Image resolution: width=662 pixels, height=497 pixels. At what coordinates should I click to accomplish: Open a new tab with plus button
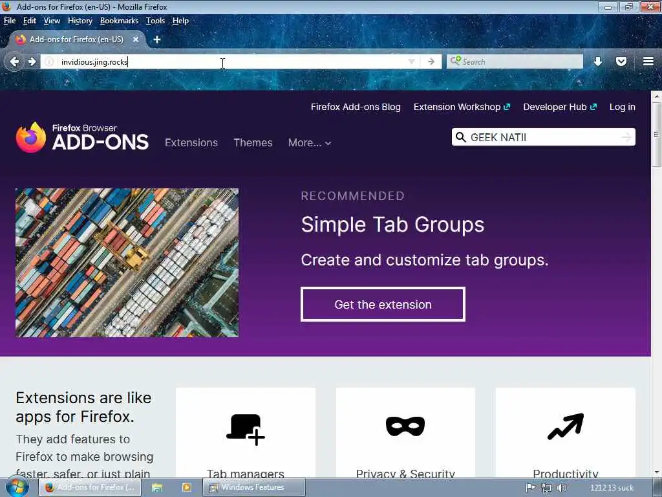[157, 39]
